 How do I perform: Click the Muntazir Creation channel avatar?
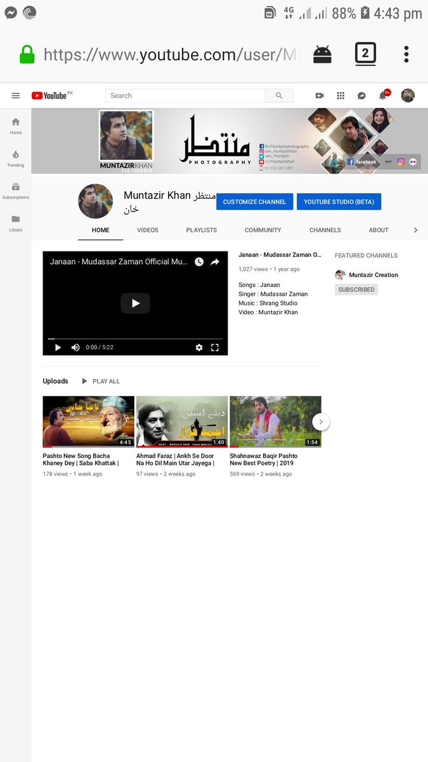click(x=340, y=275)
